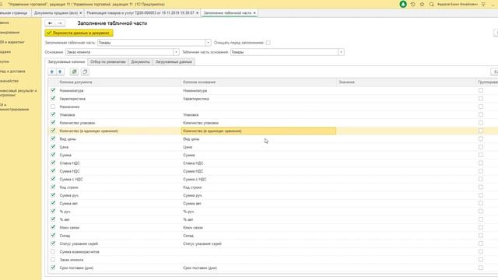Switch to the 'Отбор по реквизитам' tab

tap(108, 62)
